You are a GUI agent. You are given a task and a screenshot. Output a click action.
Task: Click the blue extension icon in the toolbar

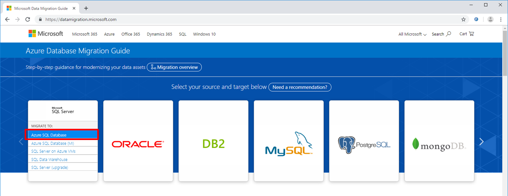pos(476,19)
